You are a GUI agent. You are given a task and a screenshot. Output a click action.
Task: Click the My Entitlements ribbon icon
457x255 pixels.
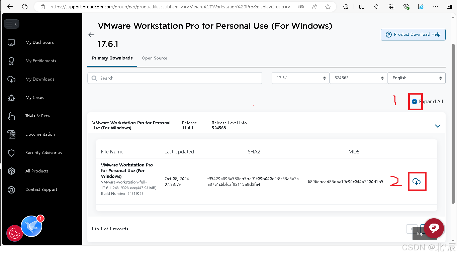click(x=11, y=61)
